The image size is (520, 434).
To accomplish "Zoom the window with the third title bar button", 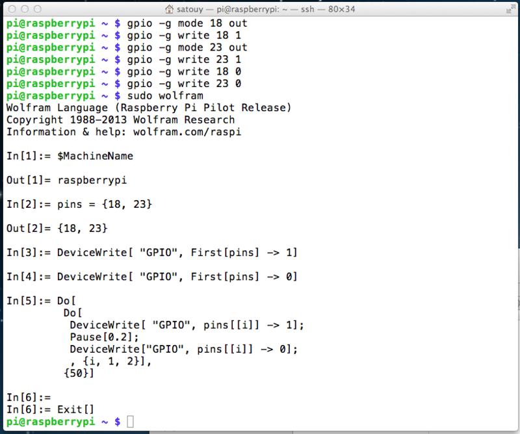I will tap(38, 9).
